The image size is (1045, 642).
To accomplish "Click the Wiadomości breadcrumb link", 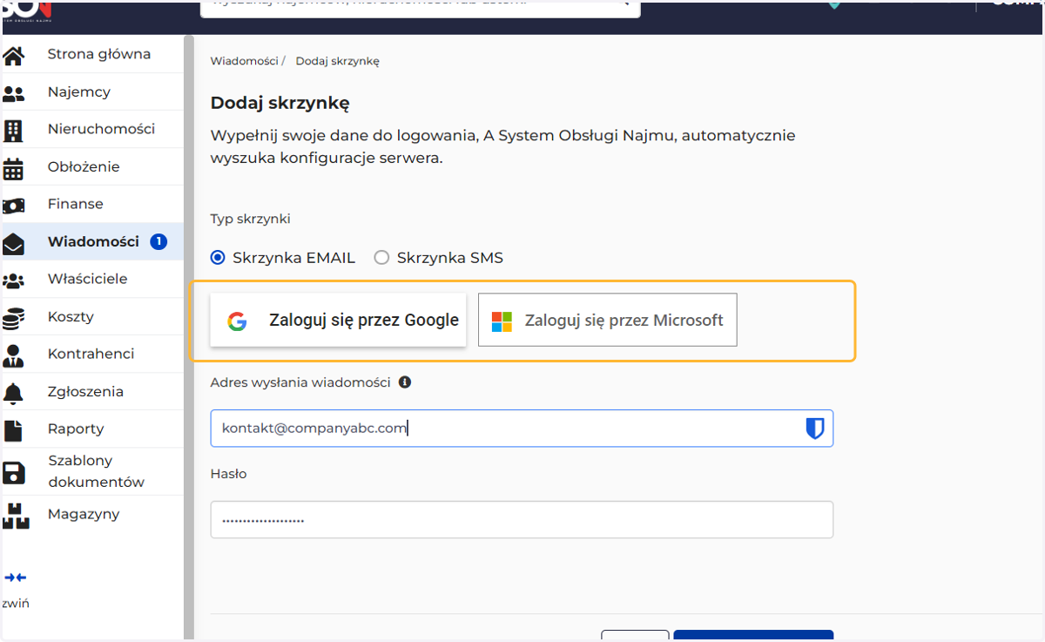I will coord(244,61).
